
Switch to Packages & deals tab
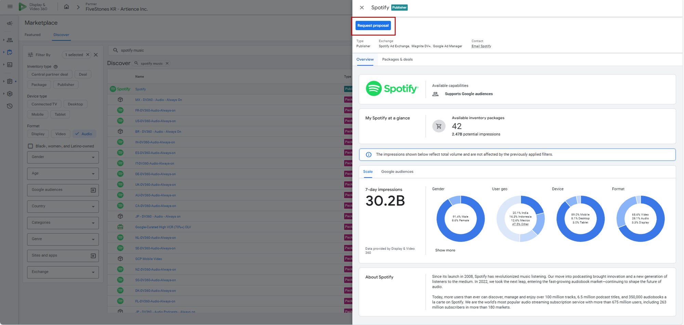pyautogui.click(x=397, y=59)
